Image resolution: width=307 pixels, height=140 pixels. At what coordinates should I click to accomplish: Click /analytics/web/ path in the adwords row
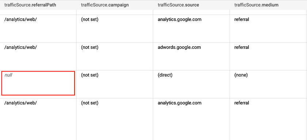[x=20, y=47]
